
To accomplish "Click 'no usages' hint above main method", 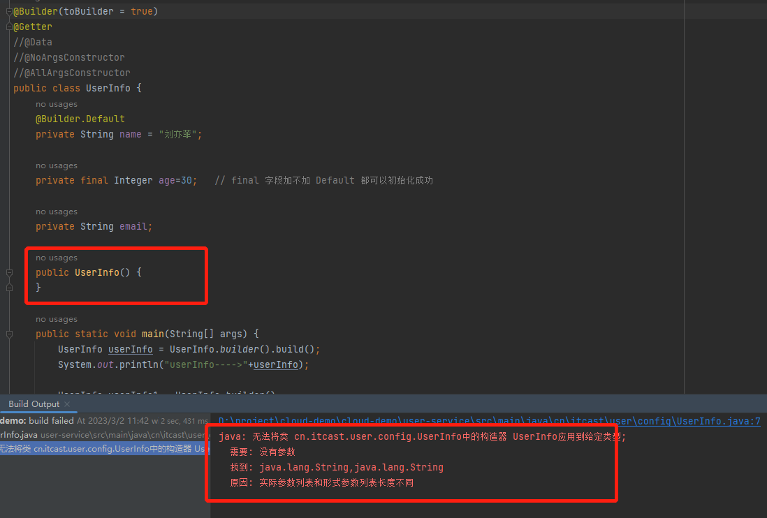I will (57, 319).
